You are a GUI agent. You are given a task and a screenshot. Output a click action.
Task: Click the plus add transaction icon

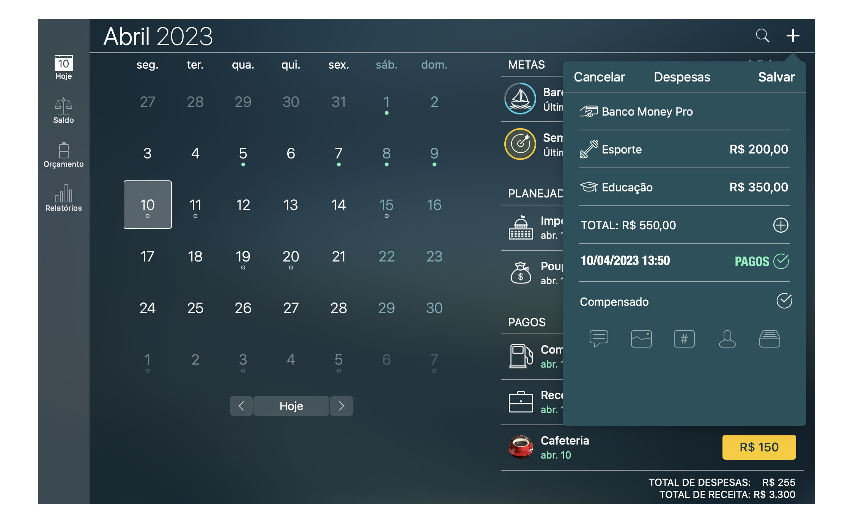793,36
